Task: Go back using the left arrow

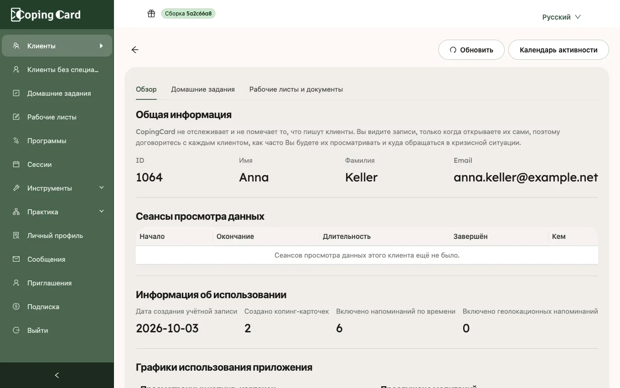Action: click(x=135, y=50)
